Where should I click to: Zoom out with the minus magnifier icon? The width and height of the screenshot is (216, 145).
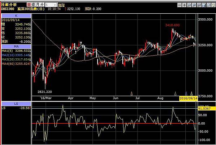(x=189, y=5)
